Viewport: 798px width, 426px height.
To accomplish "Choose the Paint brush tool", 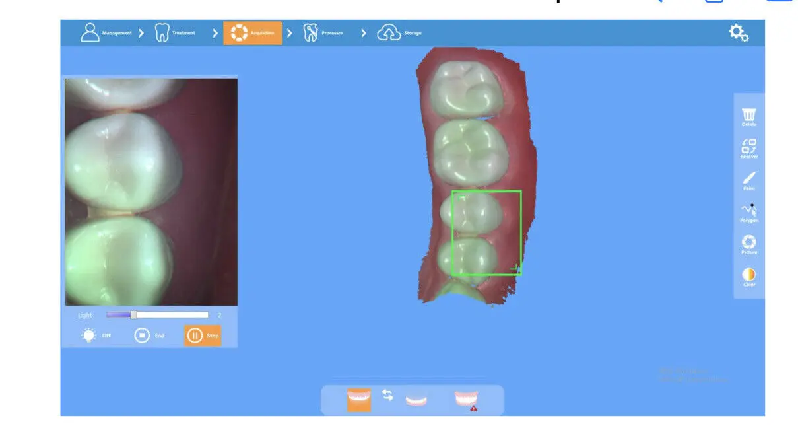I will point(749,181).
